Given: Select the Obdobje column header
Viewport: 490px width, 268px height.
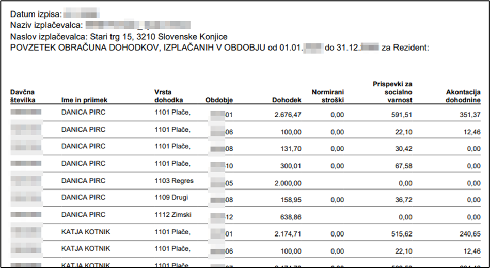Looking at the screenshot, I should [219, 100].
